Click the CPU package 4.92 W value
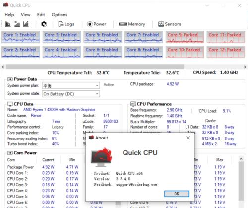Screen dimensions: 248x208 (x=173, y=84)
